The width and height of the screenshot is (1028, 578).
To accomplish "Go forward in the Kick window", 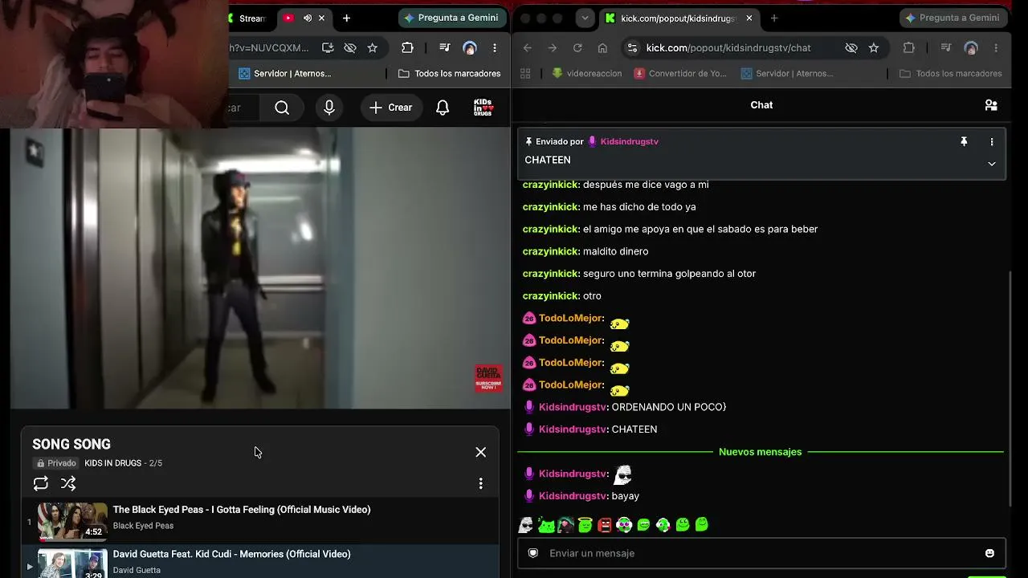I will point(553,48).
